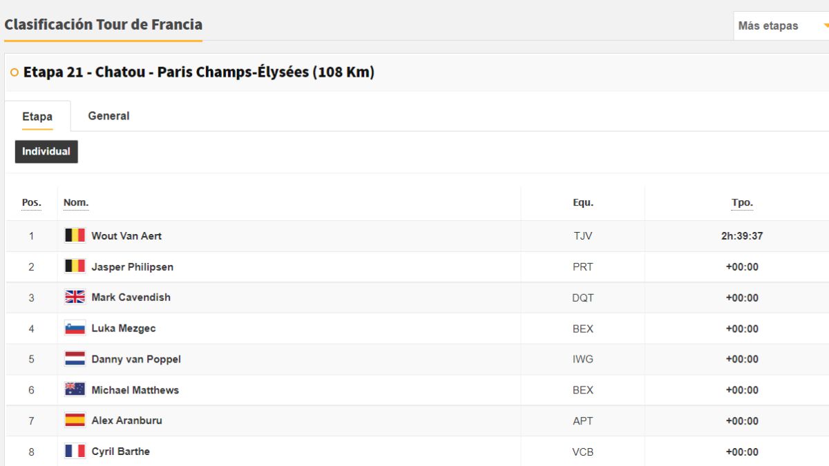The height and width of the screenshot is (466, 829).
Task: Click the Spanish flag beside Alex Aranburu
Action: tap(75, 420)
